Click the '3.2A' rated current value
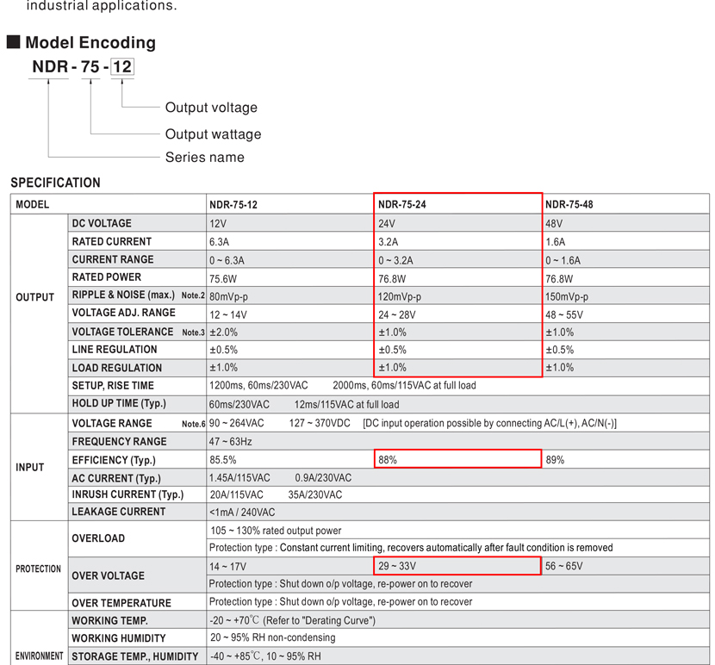Screen dimensions: 715x665 point(389,242)
